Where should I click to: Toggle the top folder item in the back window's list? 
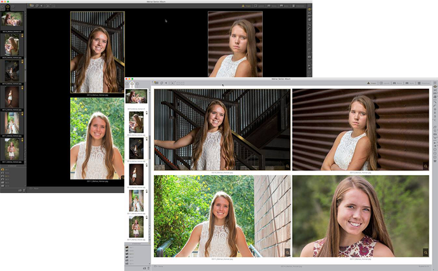(x=3, y=170)
